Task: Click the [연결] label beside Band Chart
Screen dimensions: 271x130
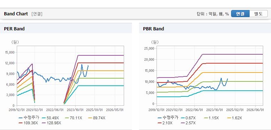Action: coord(37,14)
